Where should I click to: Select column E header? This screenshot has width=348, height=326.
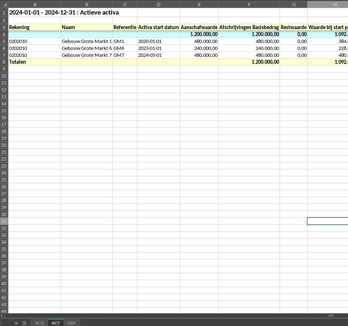(199, 4)
